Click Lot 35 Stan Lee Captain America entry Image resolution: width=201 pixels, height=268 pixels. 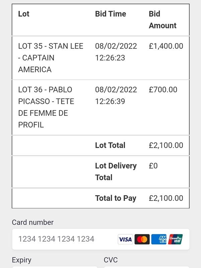[51, 58]
